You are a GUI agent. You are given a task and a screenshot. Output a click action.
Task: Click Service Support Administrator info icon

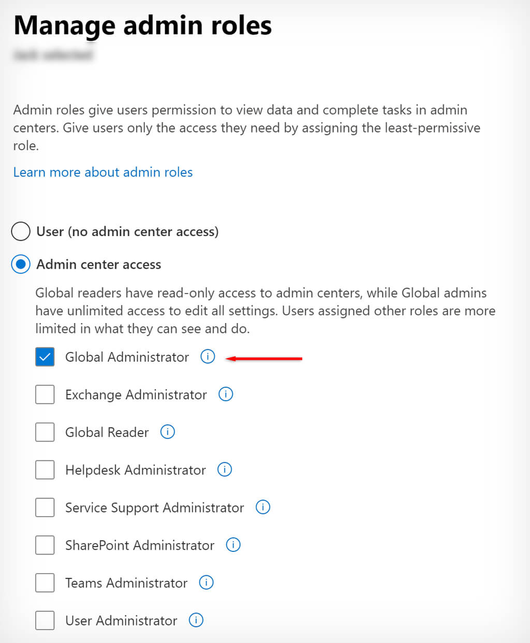pyautogui.click(x=263, y=507)
